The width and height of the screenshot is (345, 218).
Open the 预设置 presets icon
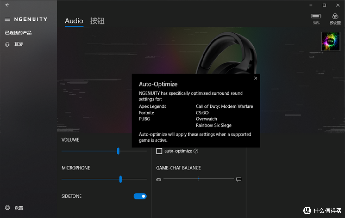tap(335, 16)
